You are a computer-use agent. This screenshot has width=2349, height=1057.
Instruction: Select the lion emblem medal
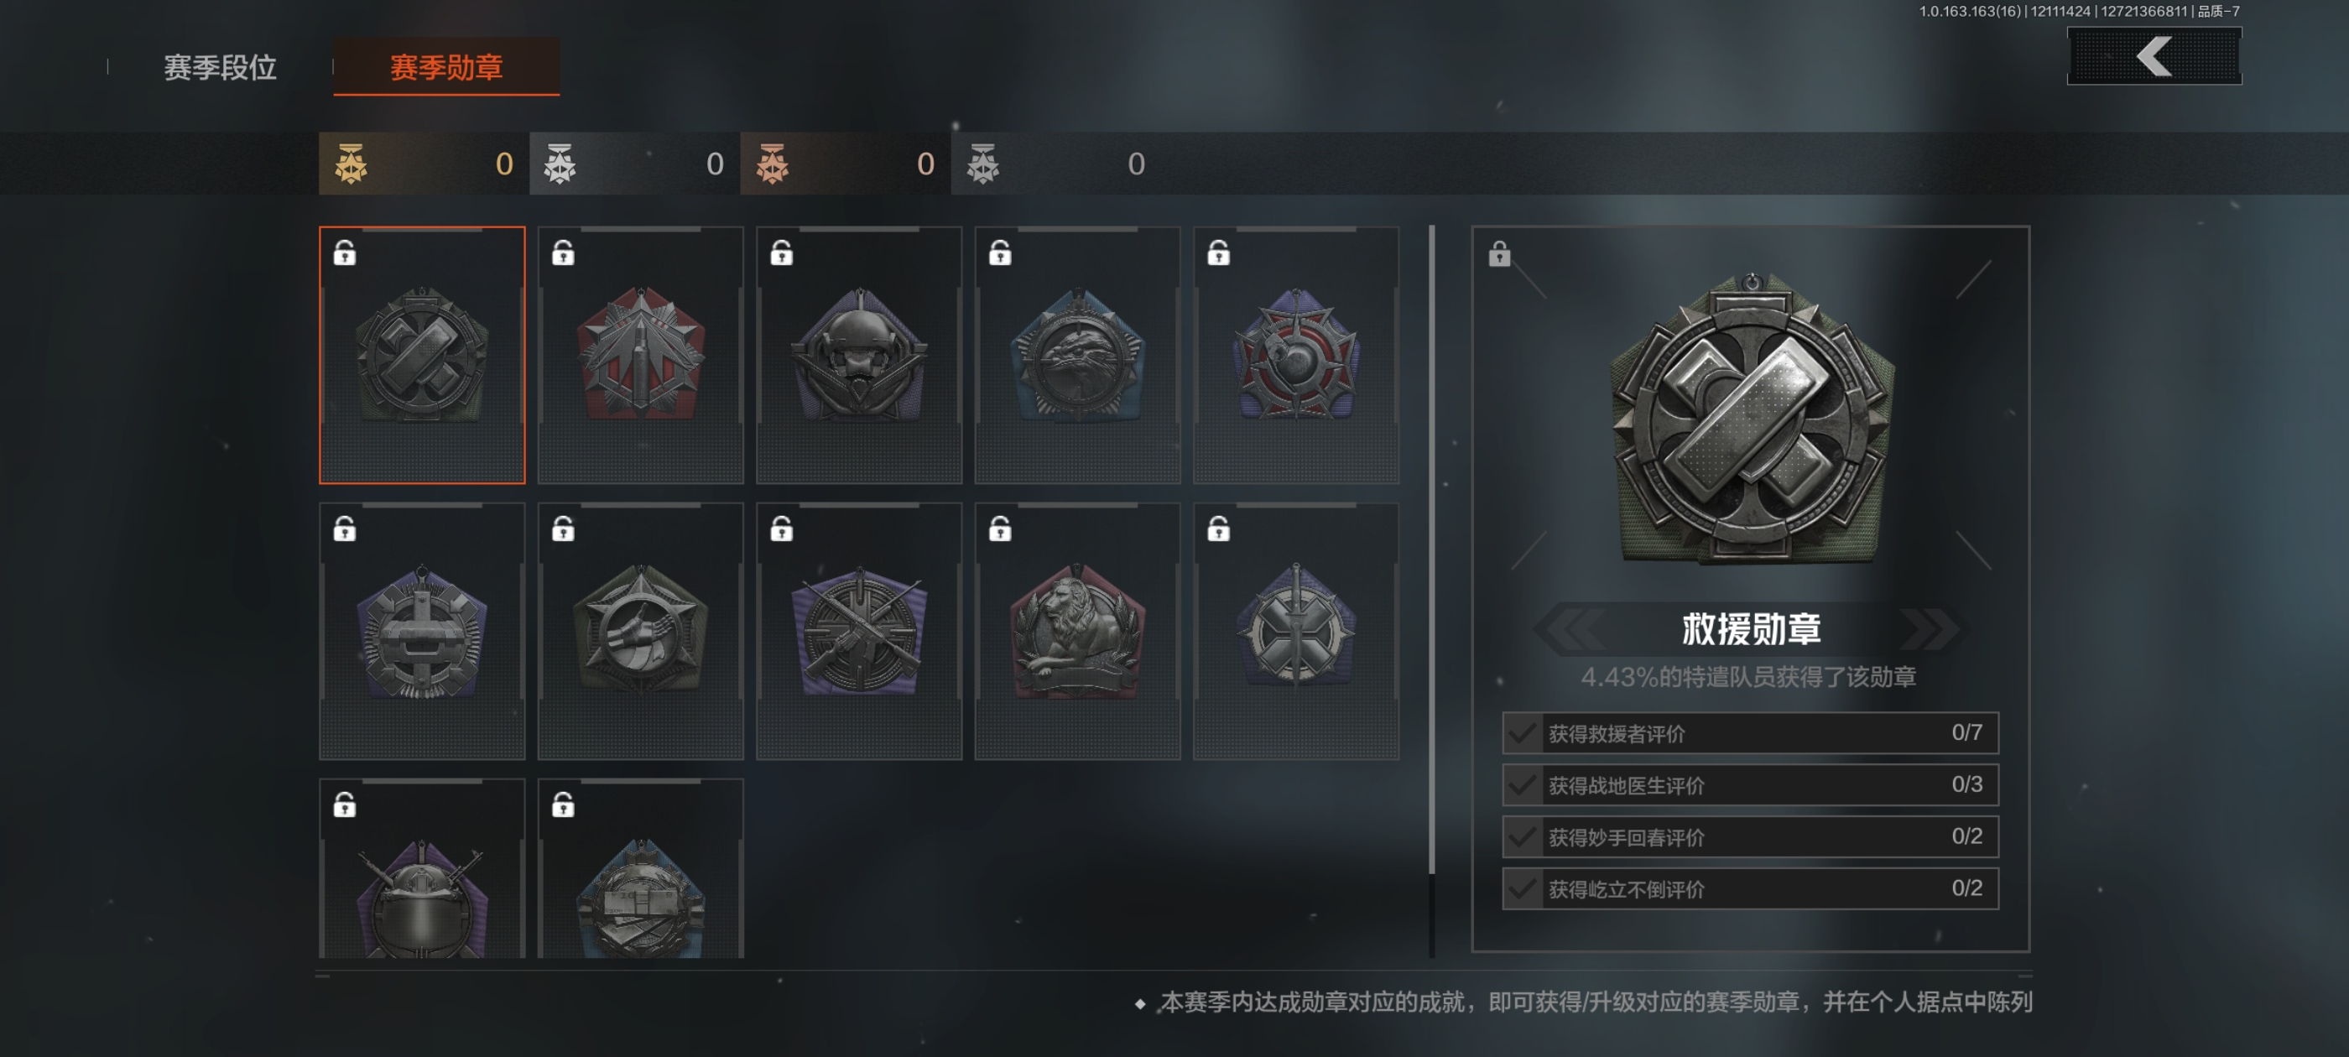click(x=1077, y=631)
